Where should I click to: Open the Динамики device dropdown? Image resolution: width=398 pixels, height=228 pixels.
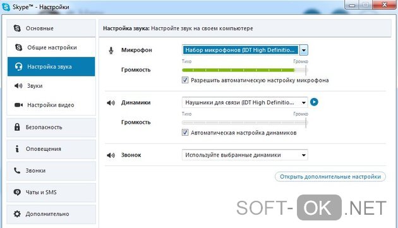(245, 102)
